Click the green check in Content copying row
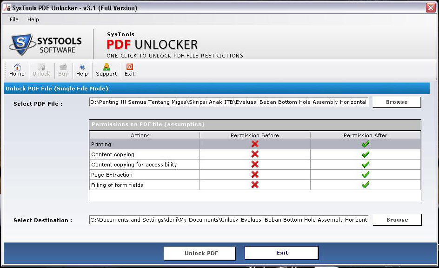This screenshot has width=439, height=268. point(366,154)
